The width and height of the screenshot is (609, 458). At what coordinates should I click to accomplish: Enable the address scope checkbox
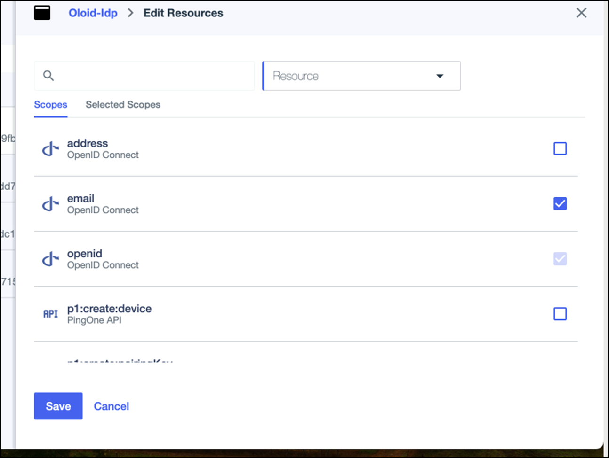(560, 148)
